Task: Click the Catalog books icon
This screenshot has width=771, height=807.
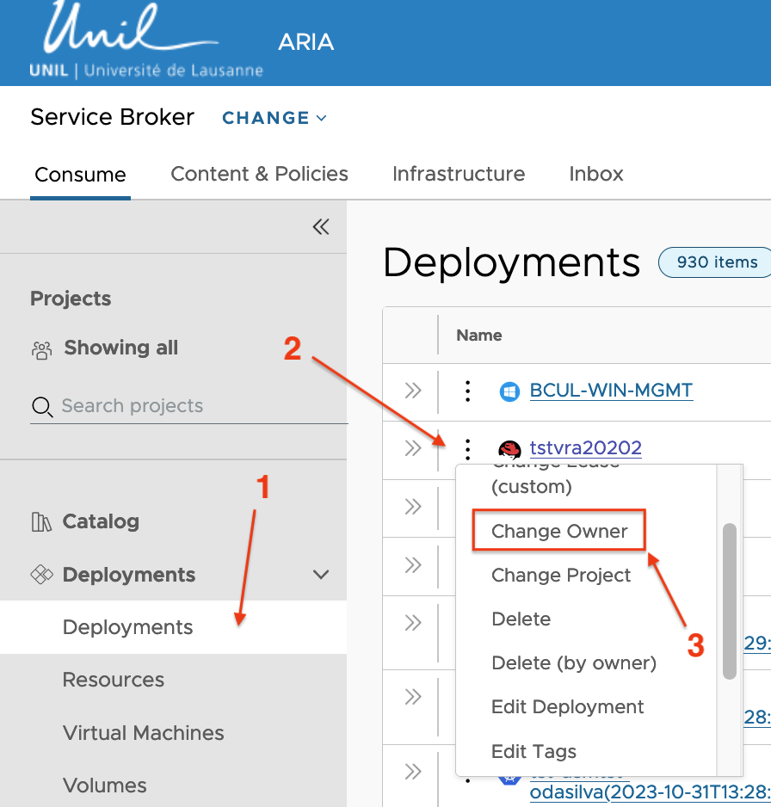Action: coord(41,521)
